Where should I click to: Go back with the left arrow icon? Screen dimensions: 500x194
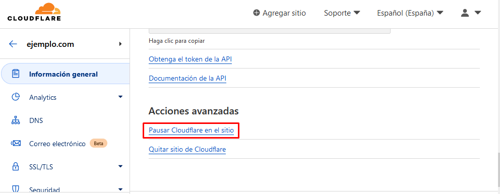pyautogui.click(x=13, y=44)
